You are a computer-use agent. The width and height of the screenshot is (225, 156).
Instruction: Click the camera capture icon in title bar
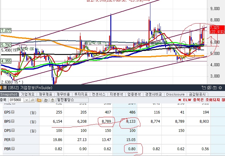(x=215, y=88)
